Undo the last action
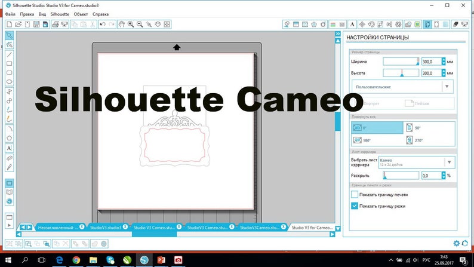Viewport: 474px width, 267px height. click(103, 24)
